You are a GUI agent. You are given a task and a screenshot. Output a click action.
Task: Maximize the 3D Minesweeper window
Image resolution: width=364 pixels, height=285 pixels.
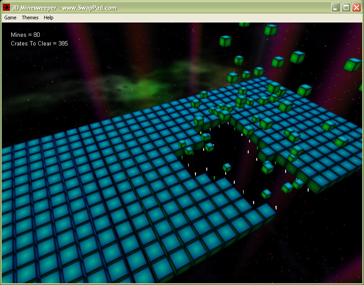(346, 7)
